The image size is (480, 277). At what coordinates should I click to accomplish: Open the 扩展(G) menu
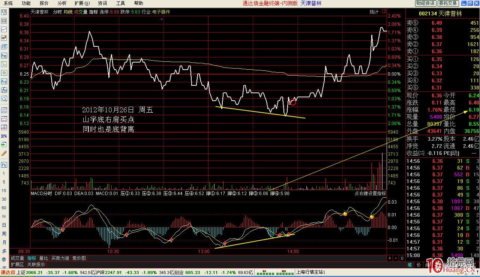82,3
